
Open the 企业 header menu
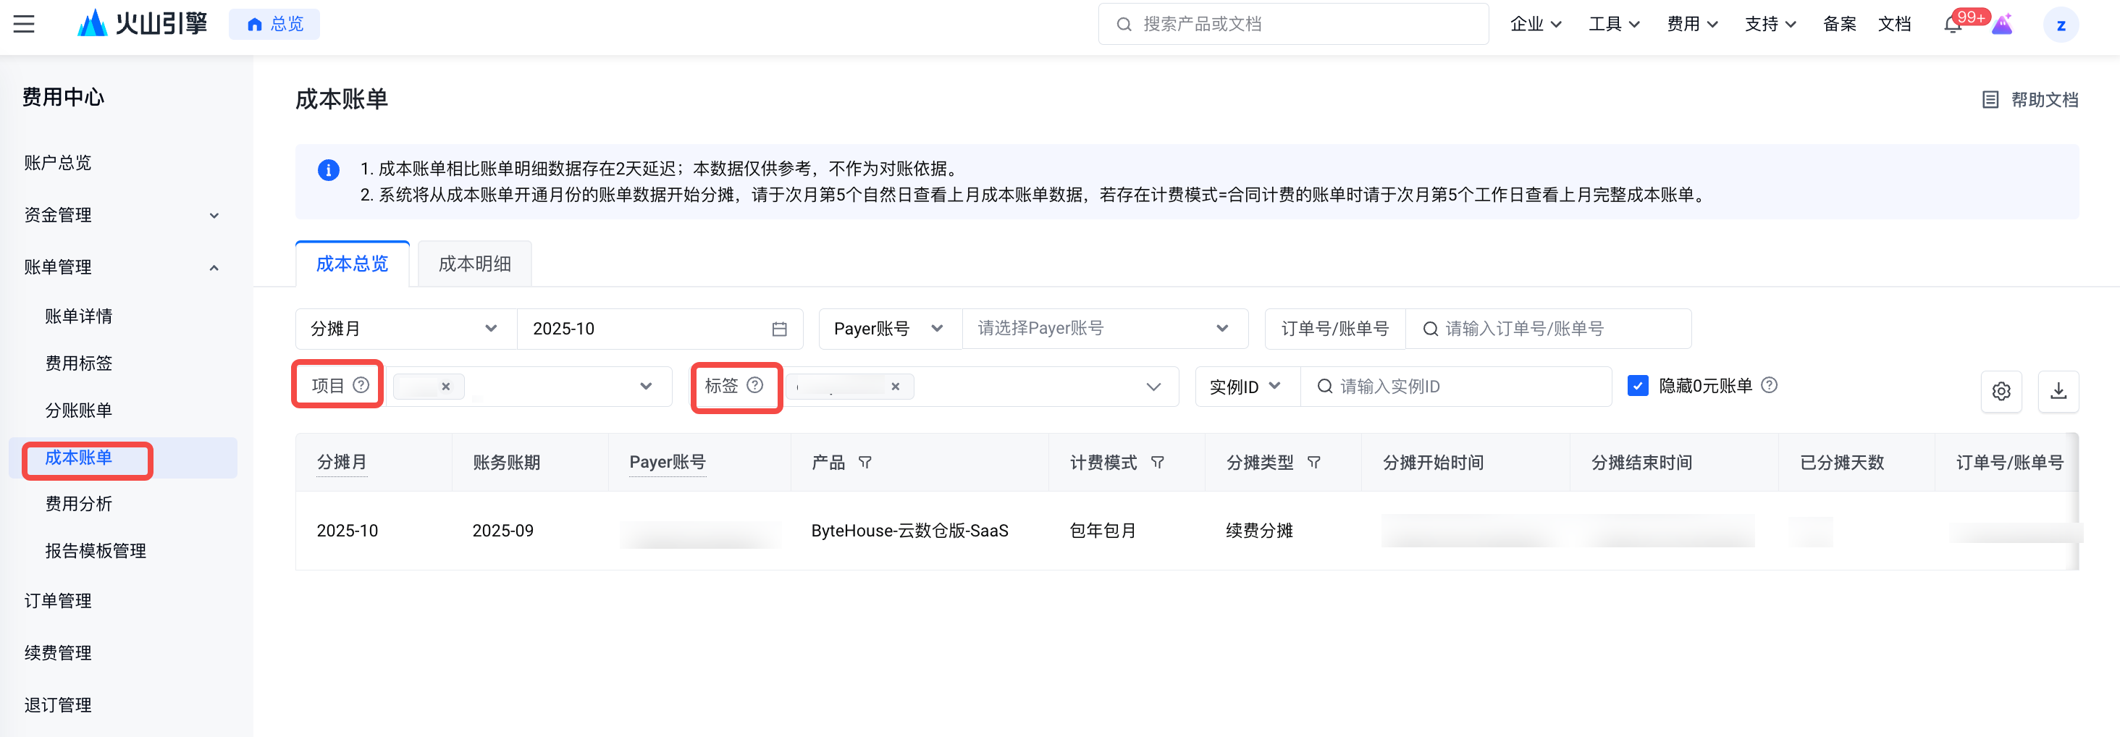pyautogui.click(x=1536, y=24)
